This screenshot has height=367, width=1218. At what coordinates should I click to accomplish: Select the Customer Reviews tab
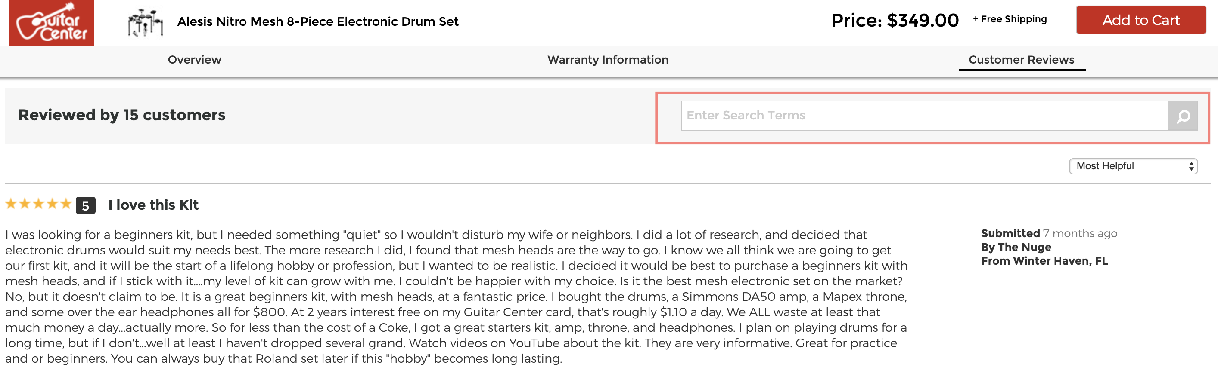click(x=1021, y=60)
